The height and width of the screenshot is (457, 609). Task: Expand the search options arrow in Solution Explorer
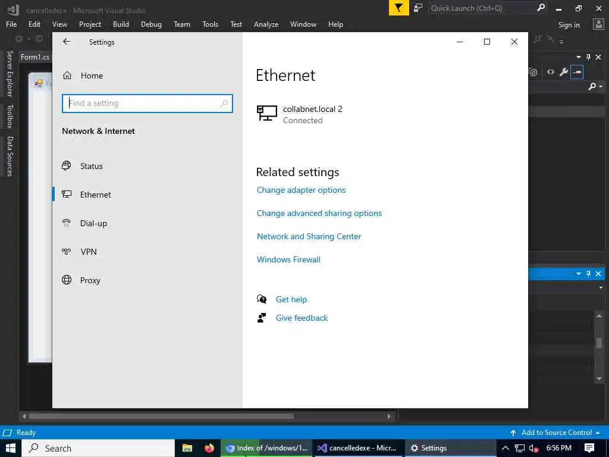[601, 86]
